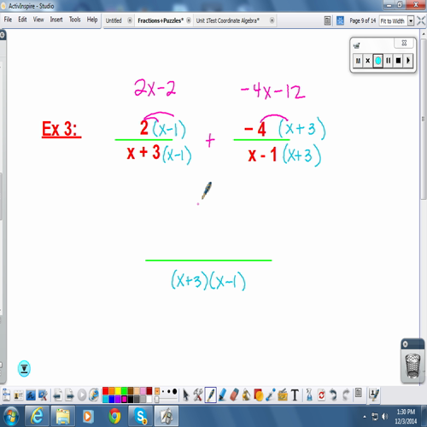Open the wrench Tools icon
The width and height of the screenshot is (427, 427).
(198, 395)
